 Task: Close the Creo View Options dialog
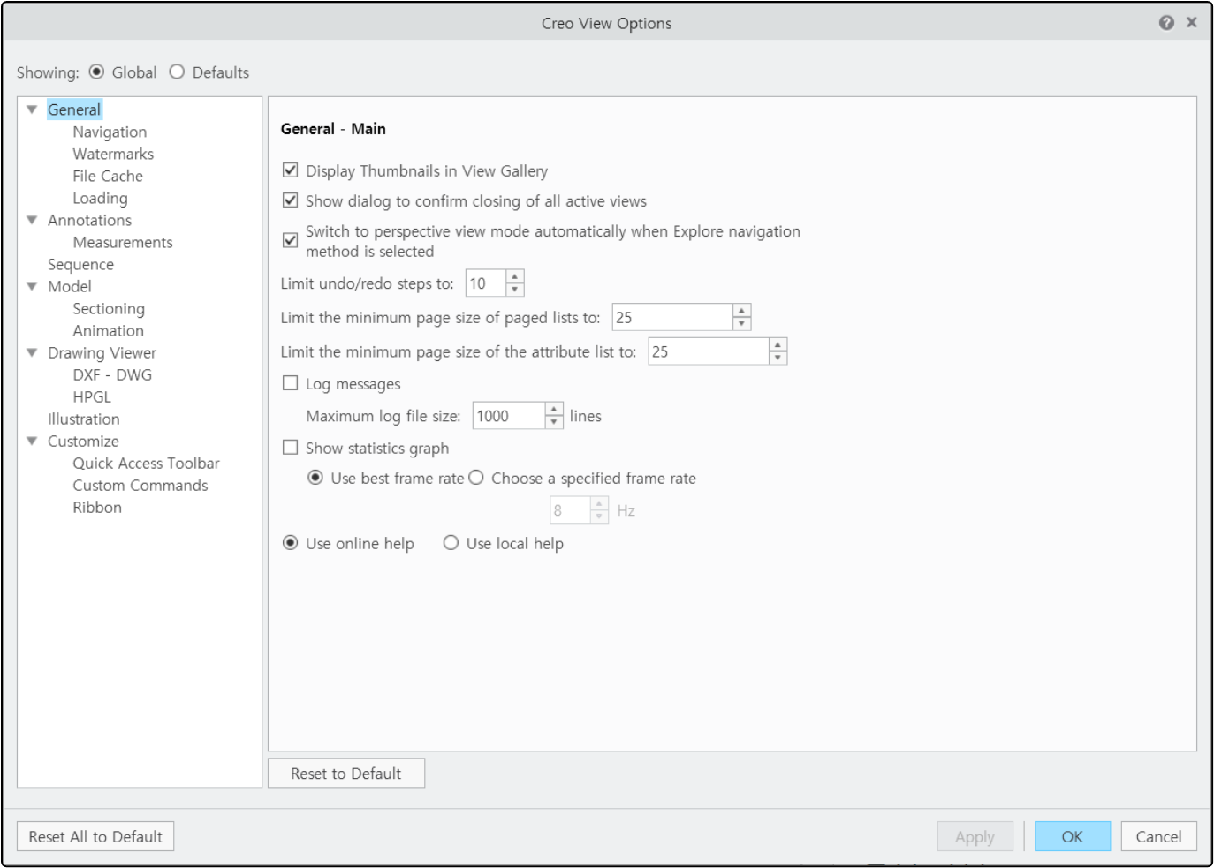[1192, 23]
